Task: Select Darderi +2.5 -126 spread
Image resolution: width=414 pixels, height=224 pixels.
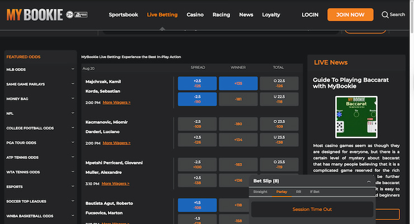Action: click(x=197, y=140)
